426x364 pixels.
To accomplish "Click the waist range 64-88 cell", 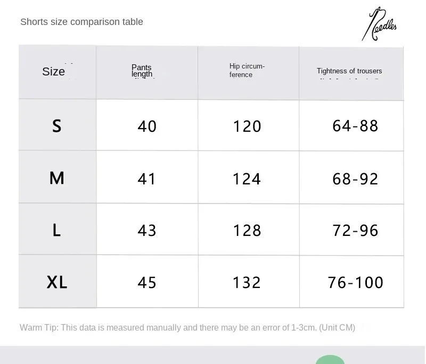I will coord(355,126).
